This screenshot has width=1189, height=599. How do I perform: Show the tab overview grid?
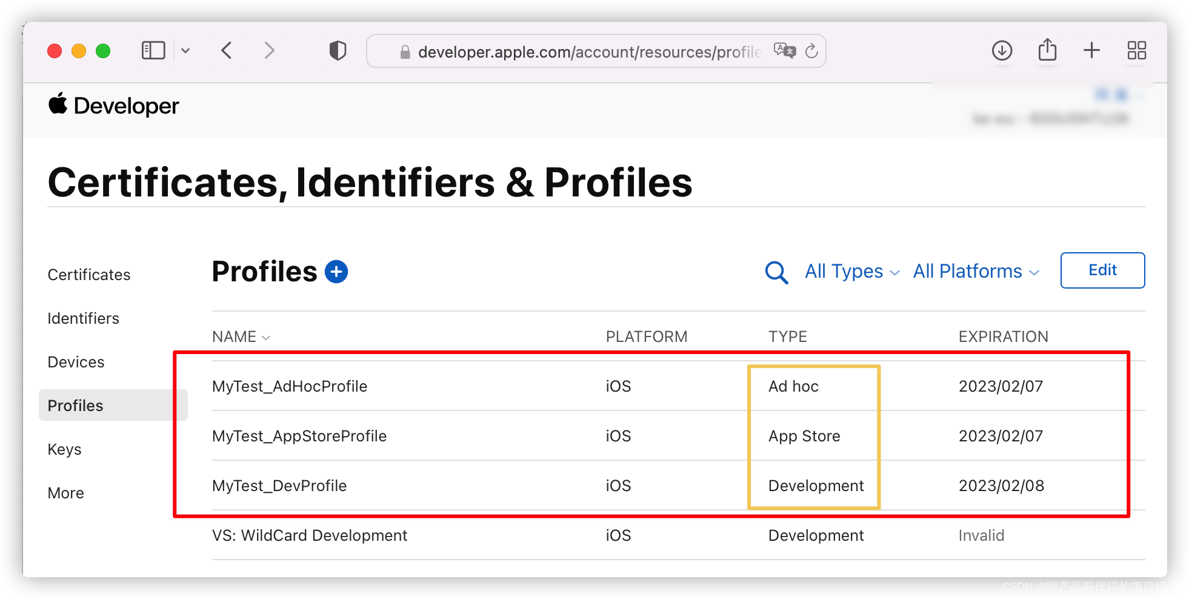1136,50
